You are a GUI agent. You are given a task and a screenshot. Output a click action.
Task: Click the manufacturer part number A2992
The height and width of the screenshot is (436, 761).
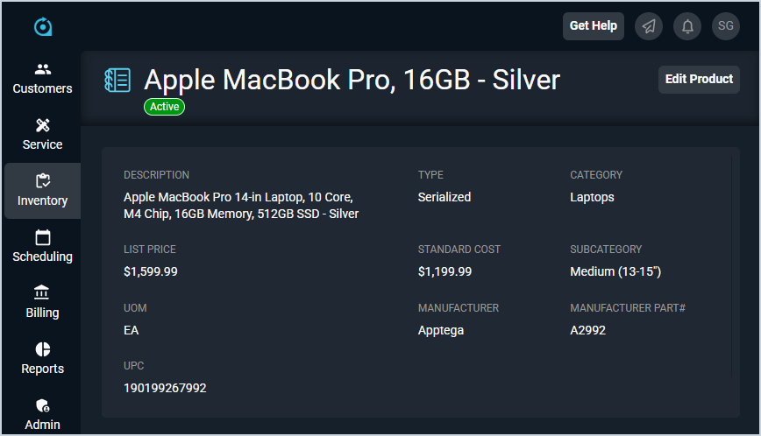coord(587,330)
